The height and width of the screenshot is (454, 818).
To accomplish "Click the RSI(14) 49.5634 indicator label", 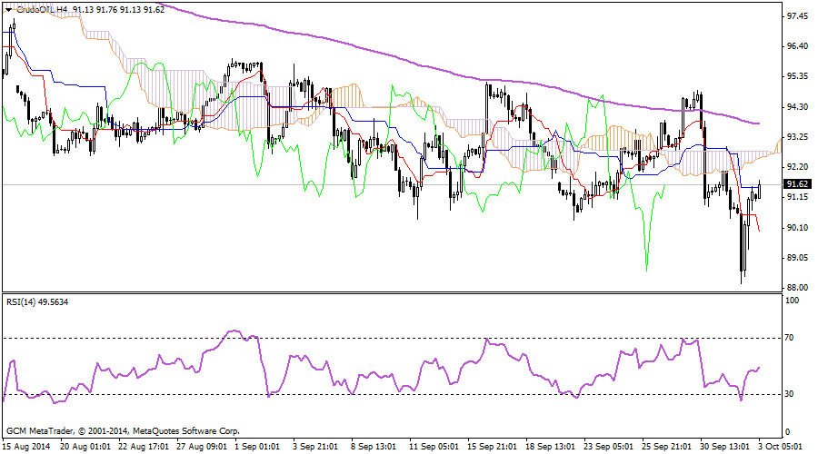I will (38, 301).
